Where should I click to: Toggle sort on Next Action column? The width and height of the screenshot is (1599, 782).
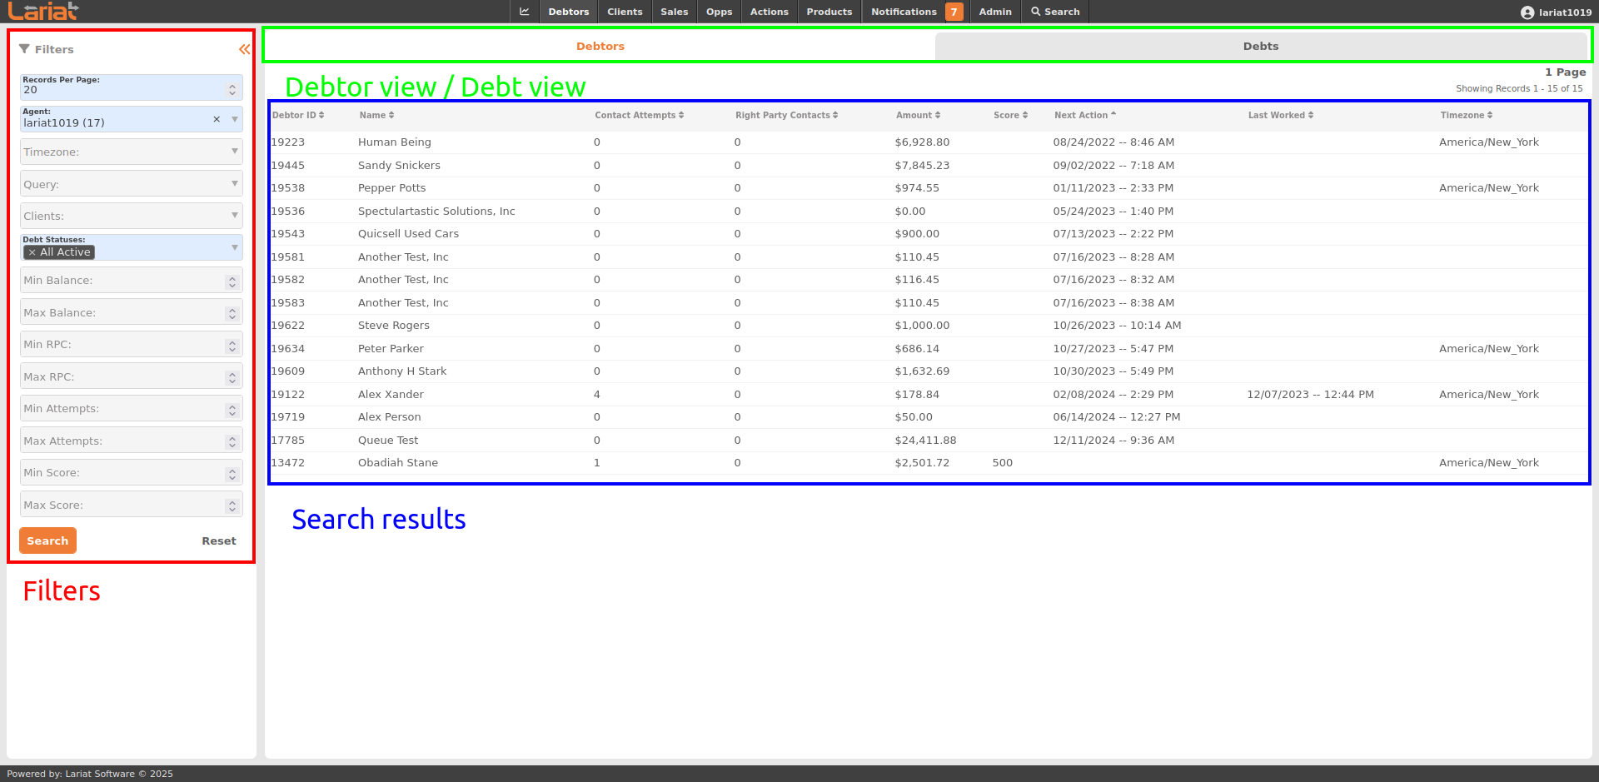(x=1084, y=115)
